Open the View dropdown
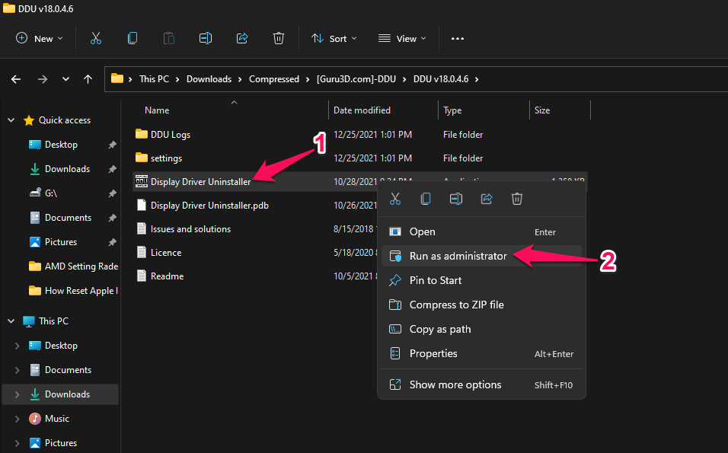Screen dimensions: 728x453 point(402,39)
